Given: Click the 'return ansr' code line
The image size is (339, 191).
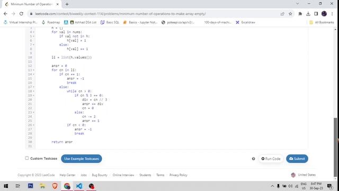Looking at the screenshot, I should pos(62,142).
